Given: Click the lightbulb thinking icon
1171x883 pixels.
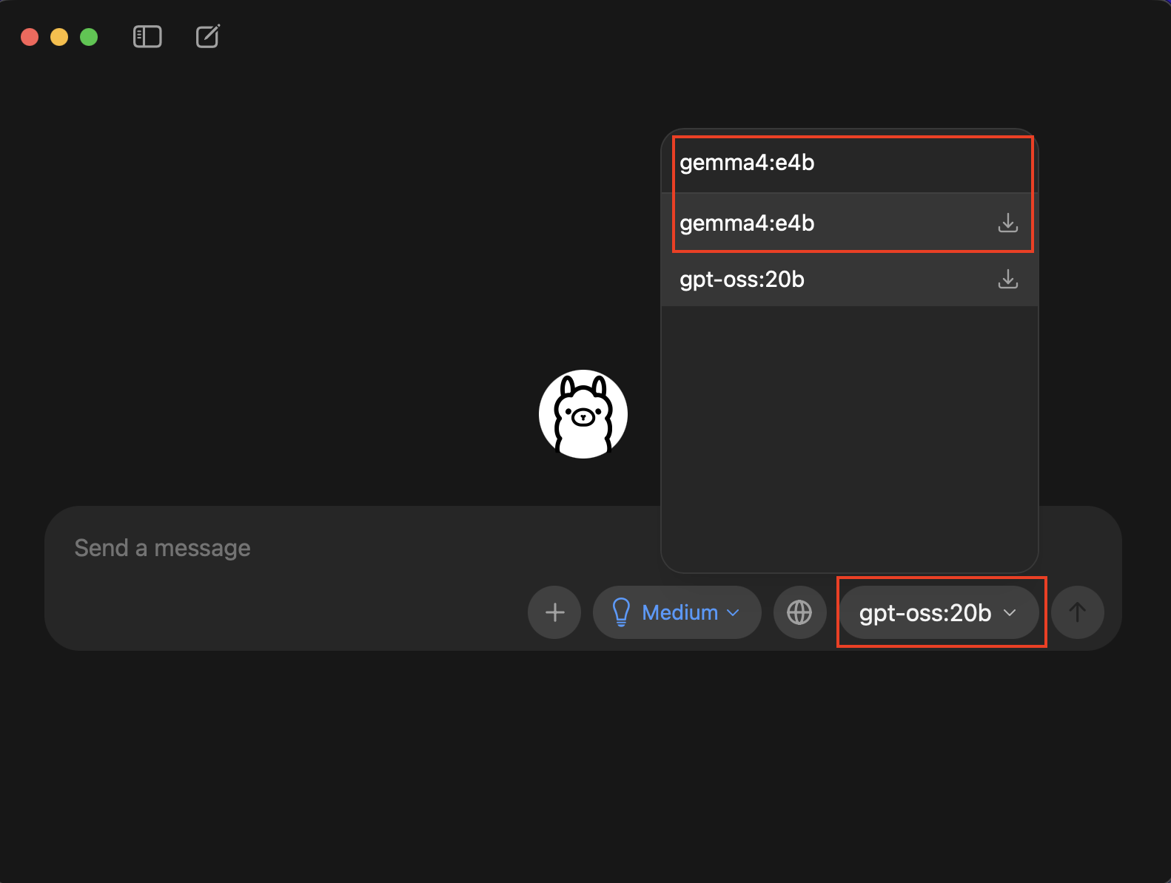Looking at the screenshot, I should [621, 612].
